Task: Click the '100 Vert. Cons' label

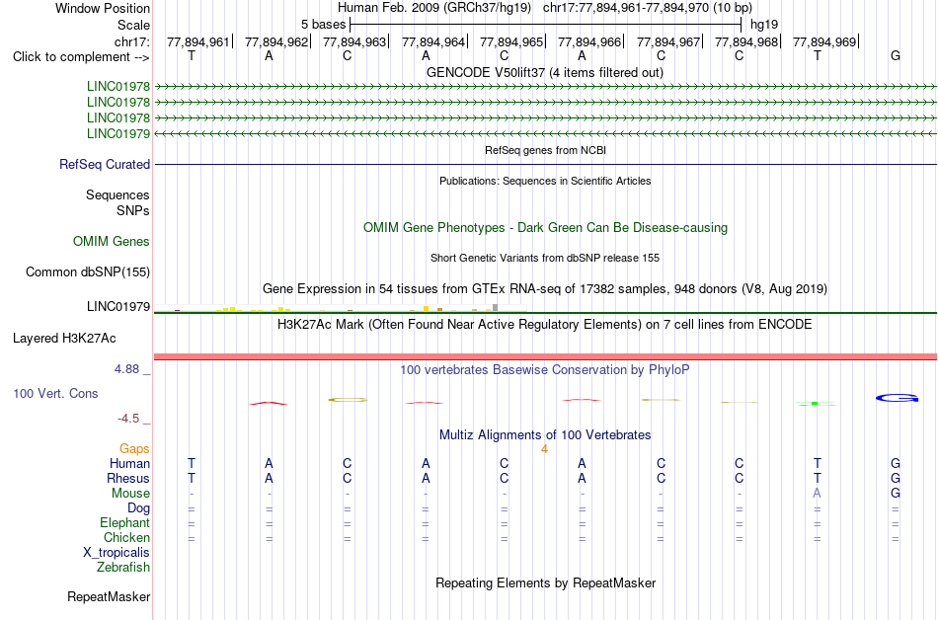Action: pyautogui.click(x=55, y=393)
